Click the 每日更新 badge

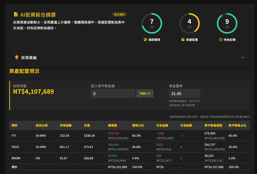(119, 15)
